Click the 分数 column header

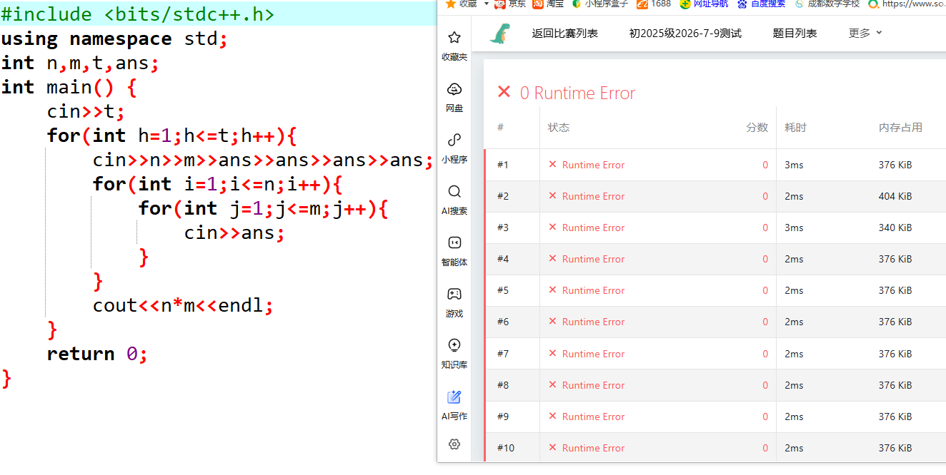pyautogui.click(x=757, y=128)
